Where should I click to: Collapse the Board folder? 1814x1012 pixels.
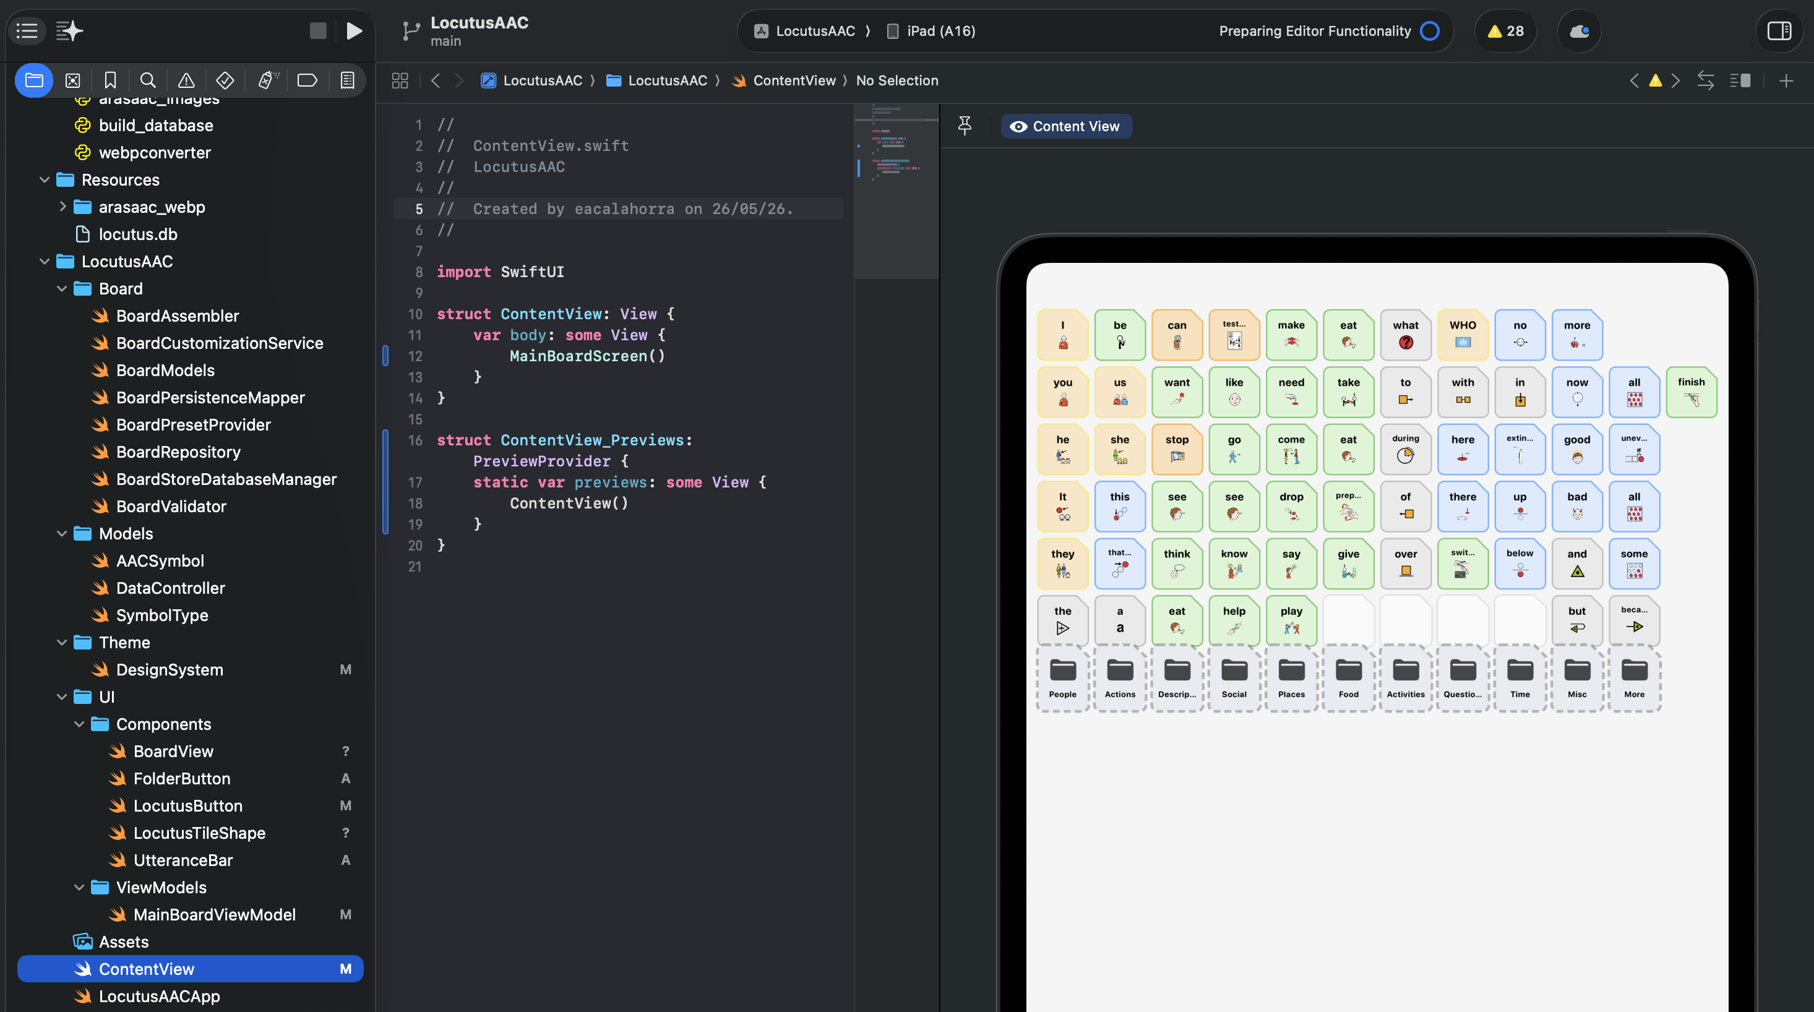(x=62, y=289)
